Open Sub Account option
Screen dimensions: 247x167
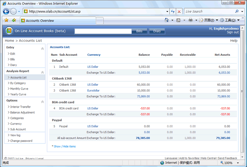pos(18,130)
